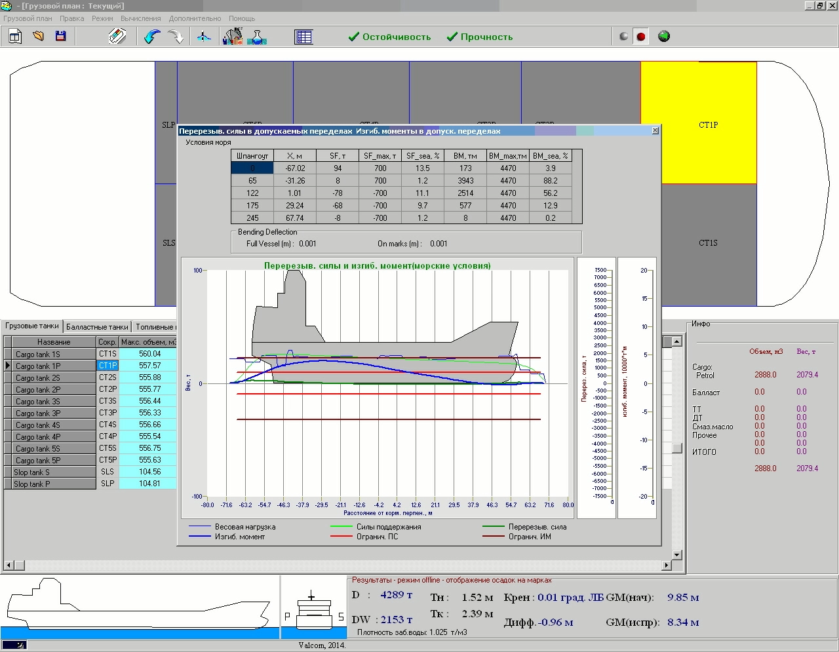Save plan with the floppy disk icon
The height and width of the screenshot is (652, 839).
(x=61, y=37)
